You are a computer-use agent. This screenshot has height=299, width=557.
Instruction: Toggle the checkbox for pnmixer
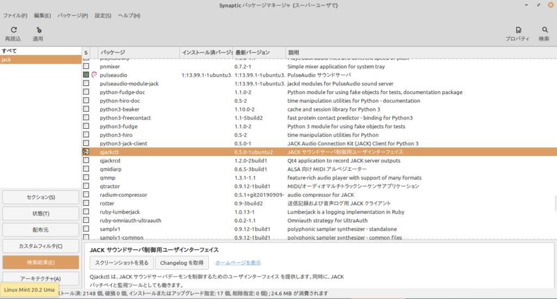86,66
